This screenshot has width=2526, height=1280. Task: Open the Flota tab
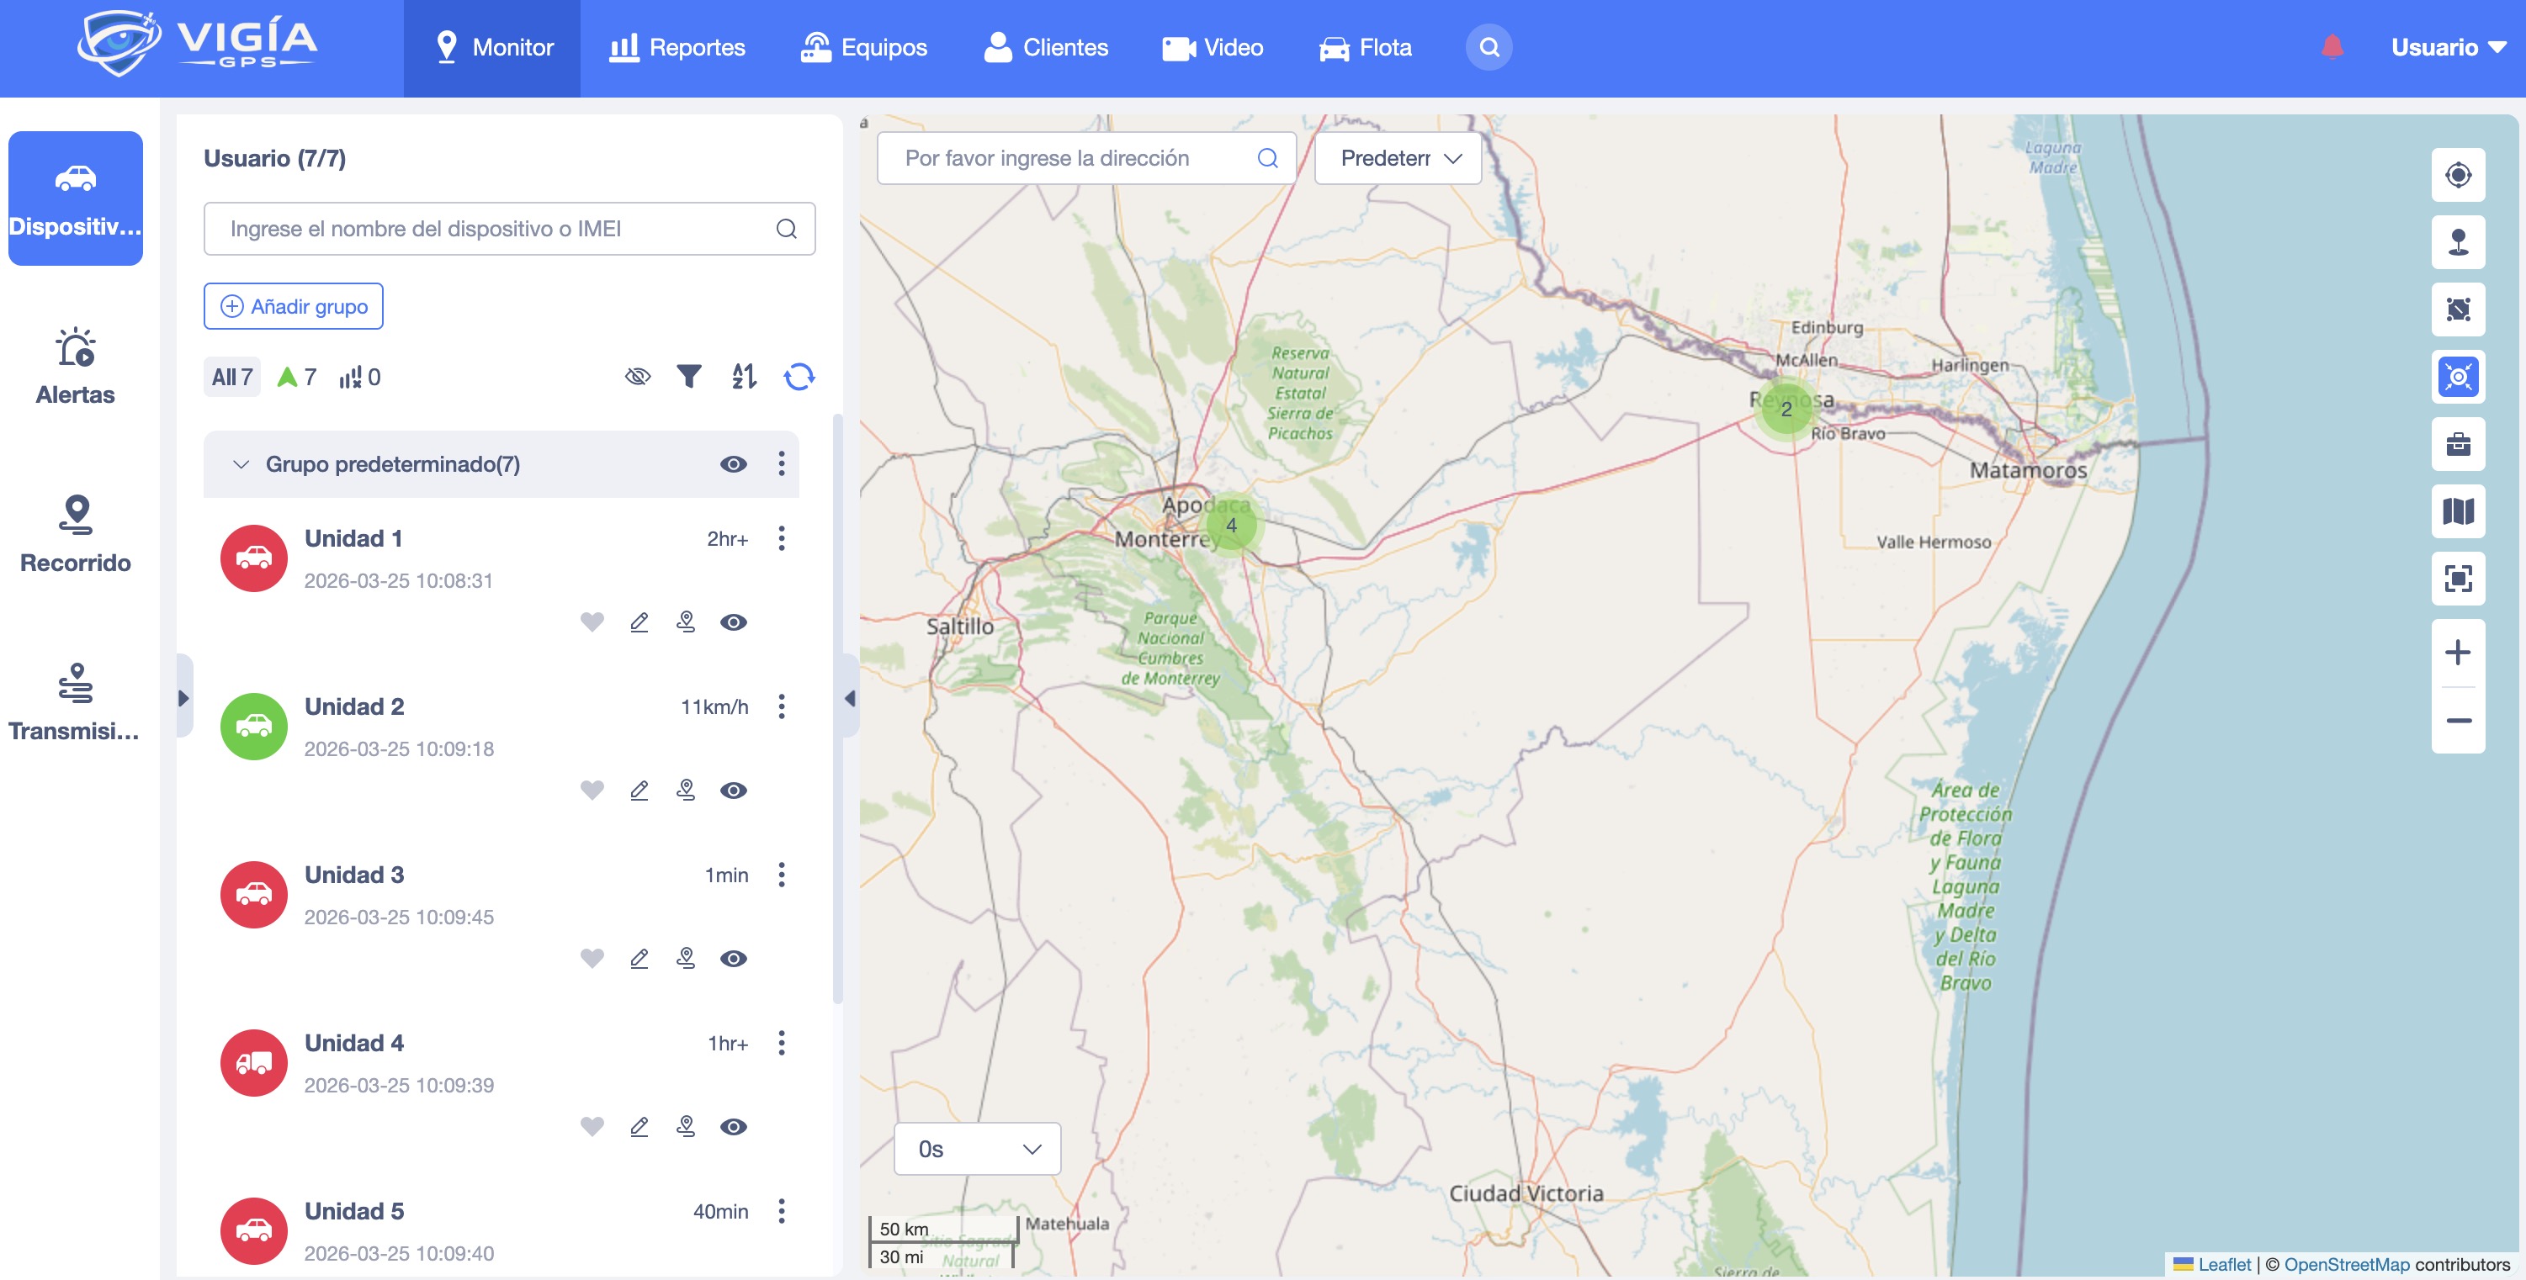[x=1365, y=47]
